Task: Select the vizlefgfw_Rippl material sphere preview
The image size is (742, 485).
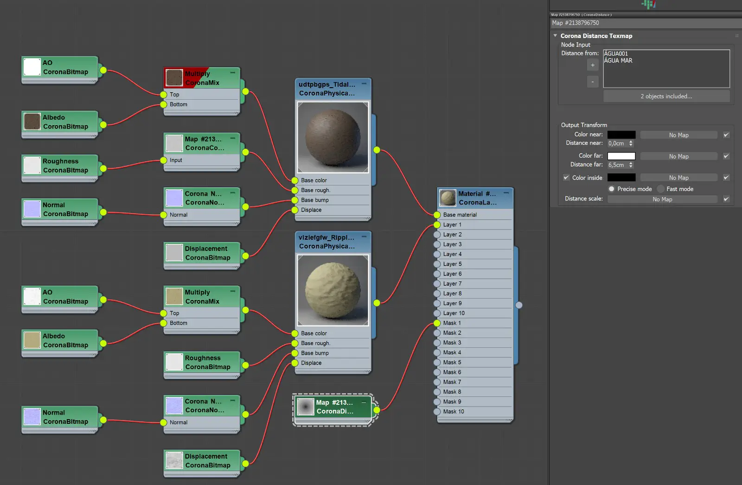Action: (332, 290)
